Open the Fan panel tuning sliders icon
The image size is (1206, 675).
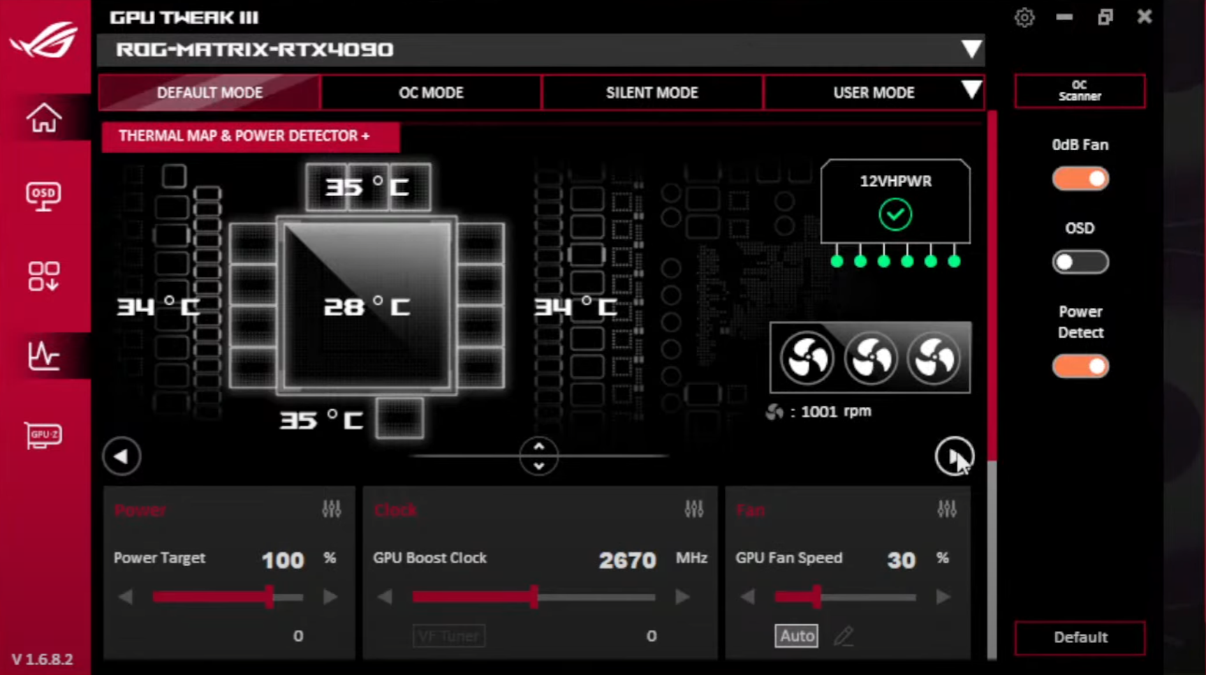(947, 509)
